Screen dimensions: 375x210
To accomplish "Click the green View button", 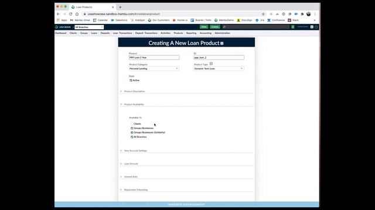I will tap(204, 27).
